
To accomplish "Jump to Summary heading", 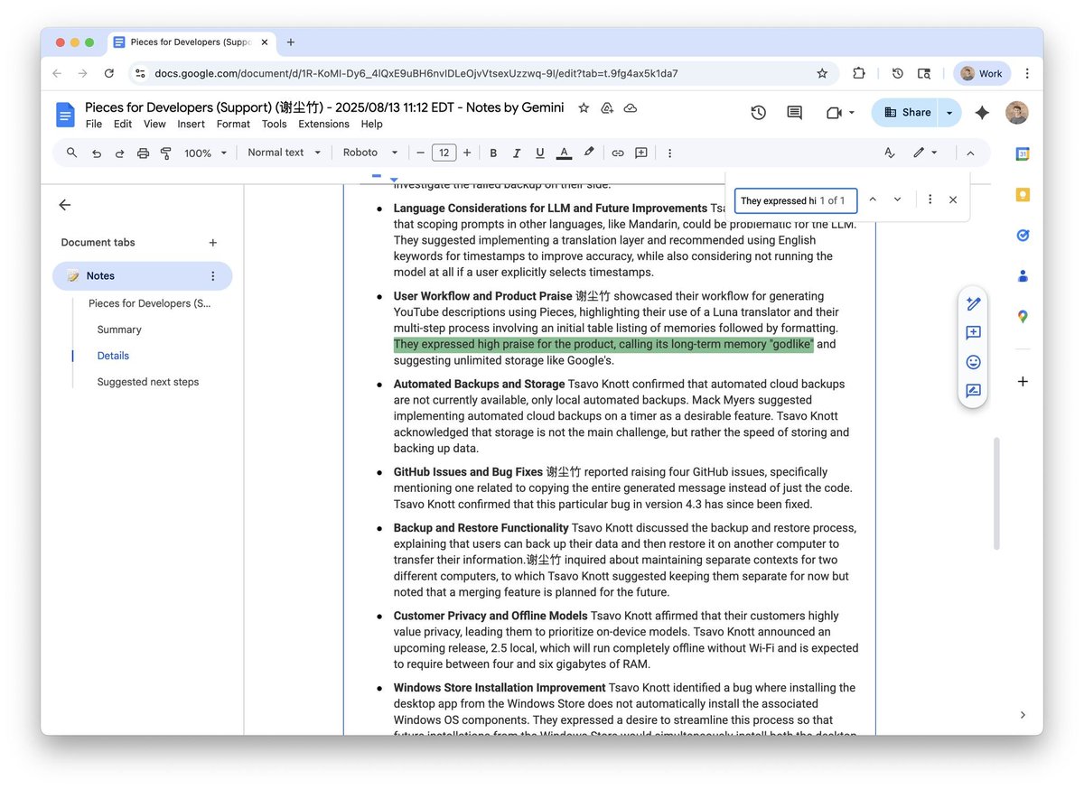I will (119, 330).
